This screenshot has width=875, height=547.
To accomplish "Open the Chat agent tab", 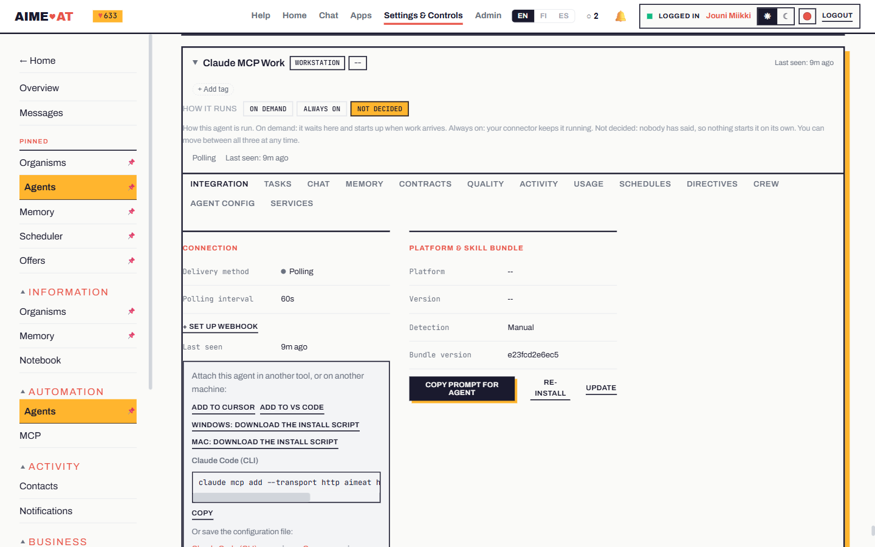I will [x=318, y=184].
